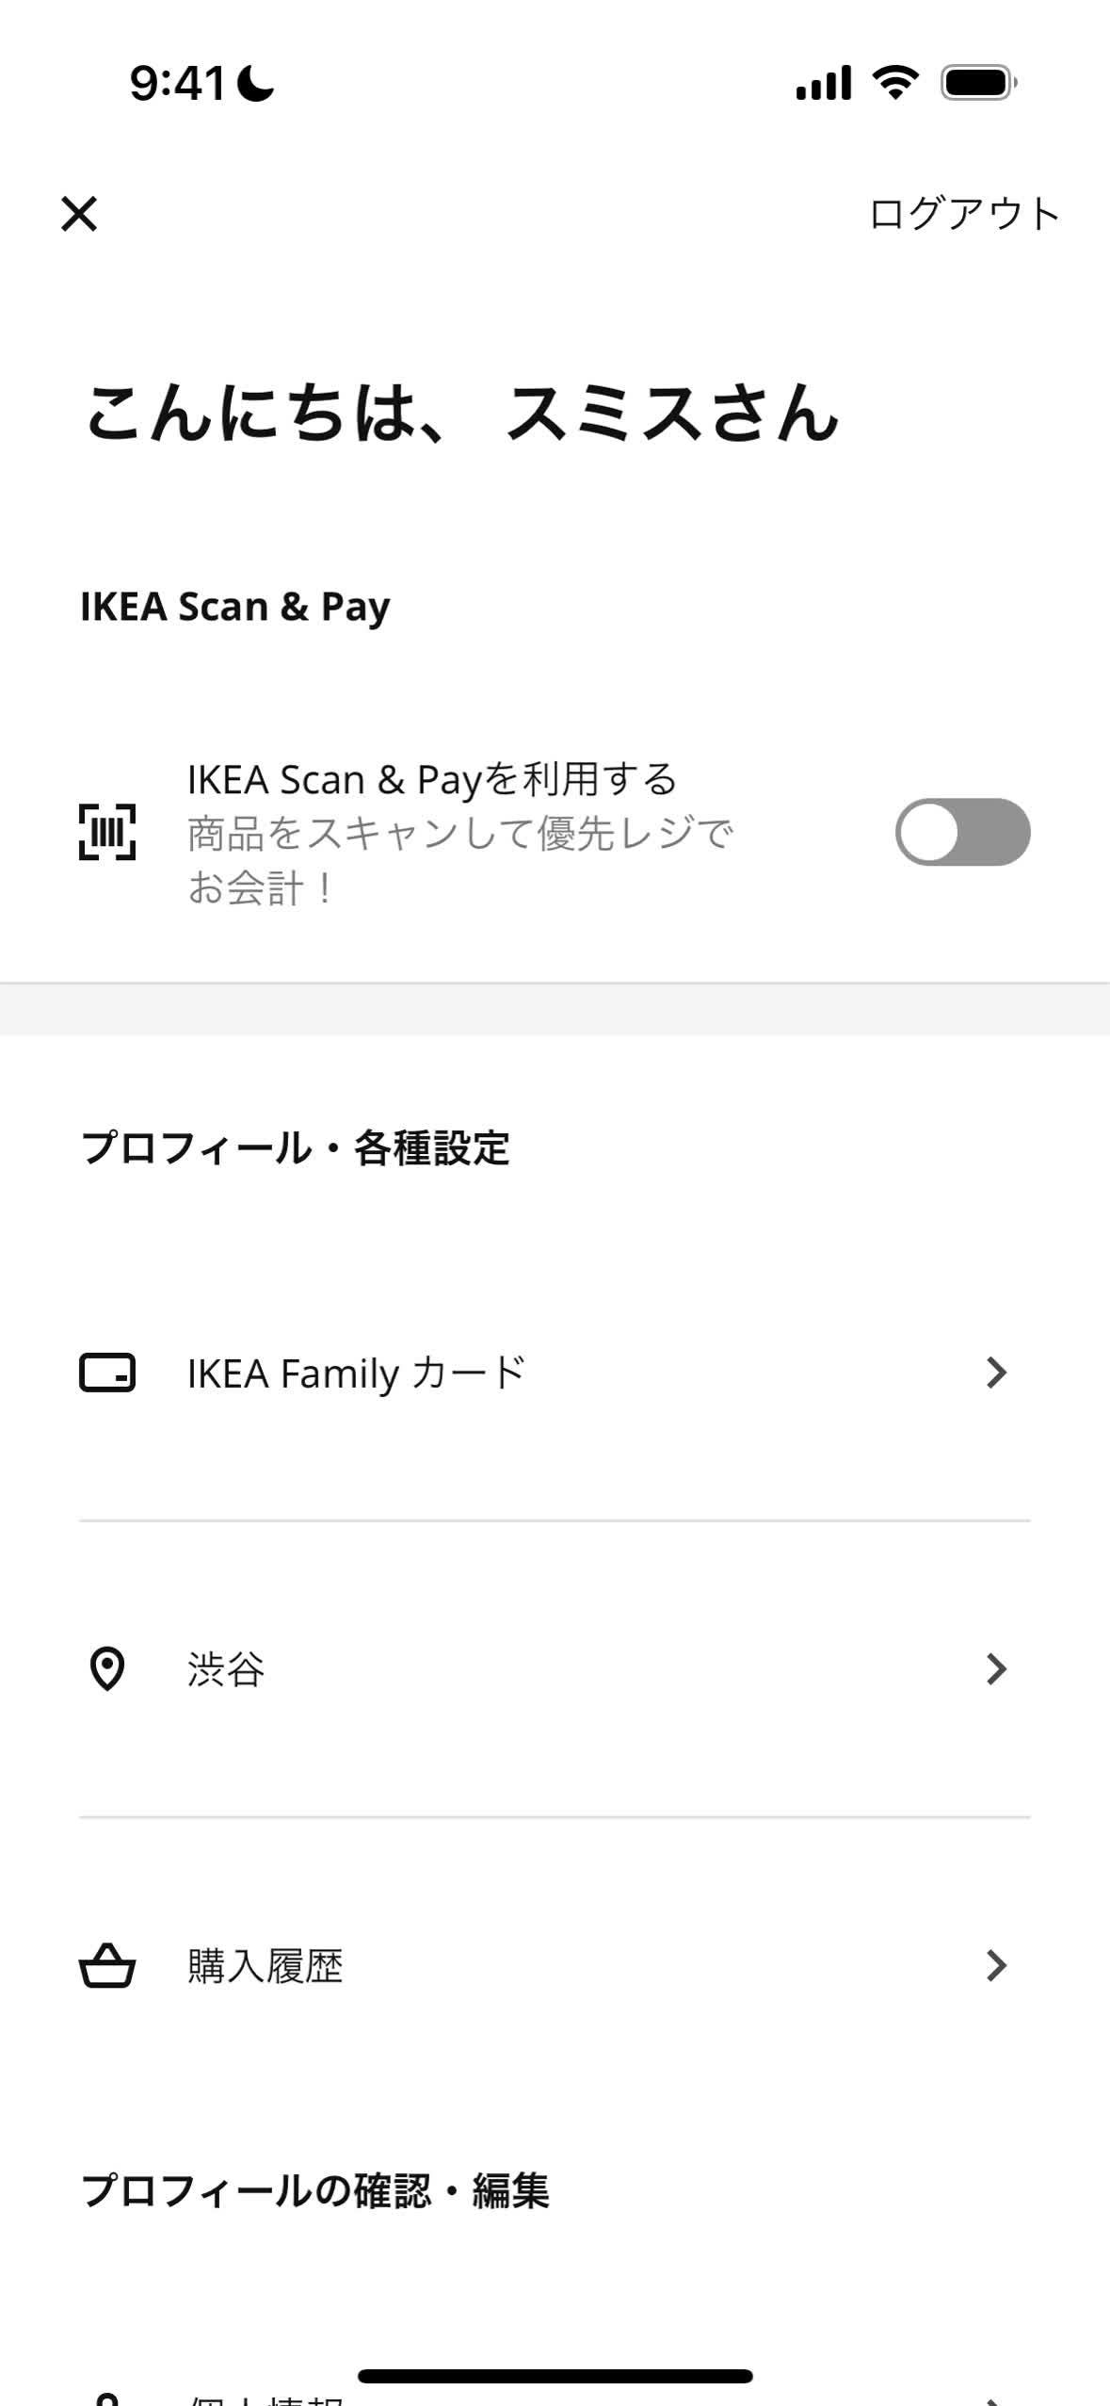Open the IKEA Family カード menu item
1110x2406 pixels.
coord(356,1373)
